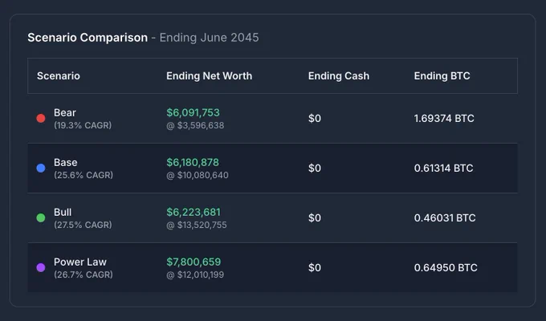The width and height of the screenshot is (546, 321).
Task: Select the Ending BTC column header
Action: (442, 76)
